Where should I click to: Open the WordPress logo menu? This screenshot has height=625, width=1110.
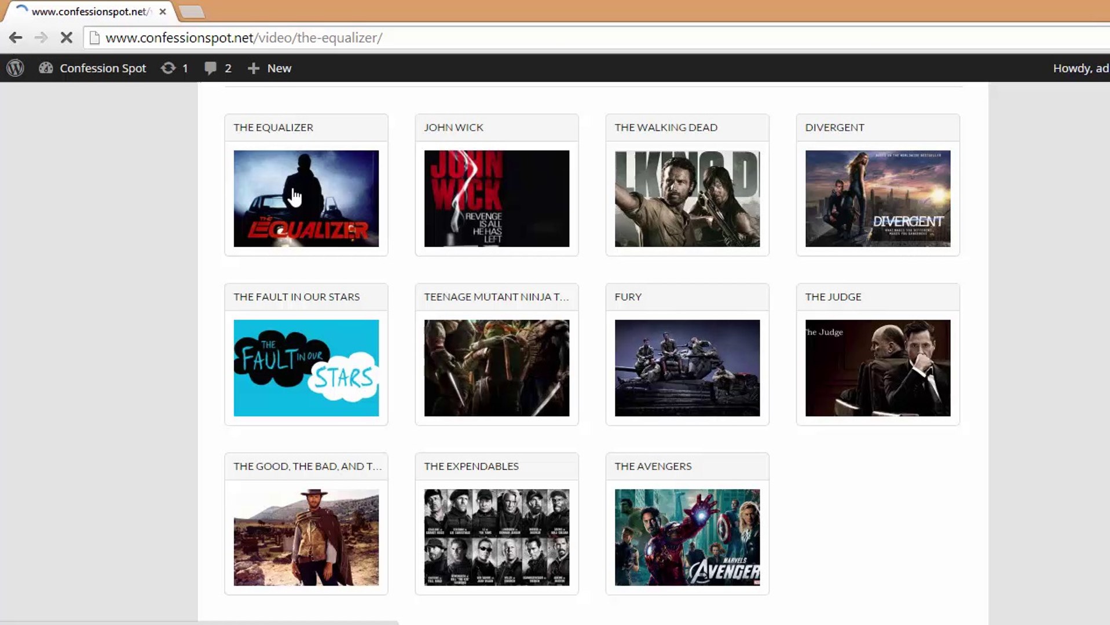(x=16, y=68)
